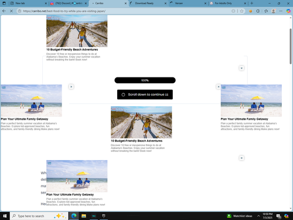The height and width of the screenshot is (220, 293).
Task: Click the bottom ad's logo badge icon
Action: click(49, 163)
